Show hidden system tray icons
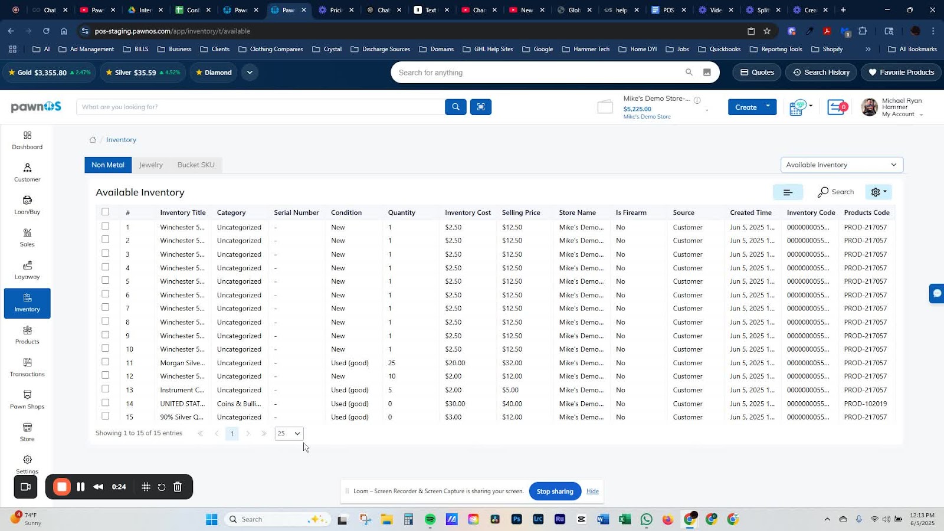The width and height of the screenshot is (944, 531). (827, 519)
